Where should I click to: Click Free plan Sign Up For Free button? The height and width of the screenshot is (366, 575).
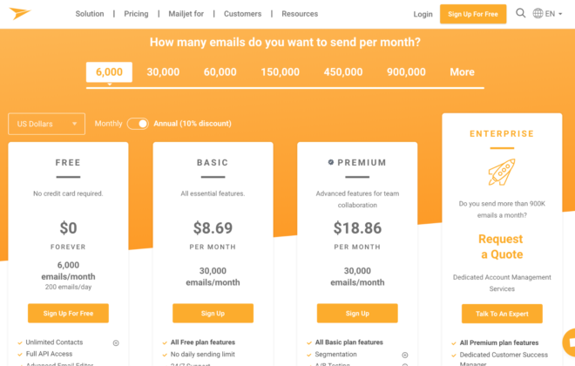tap(68, 313)
